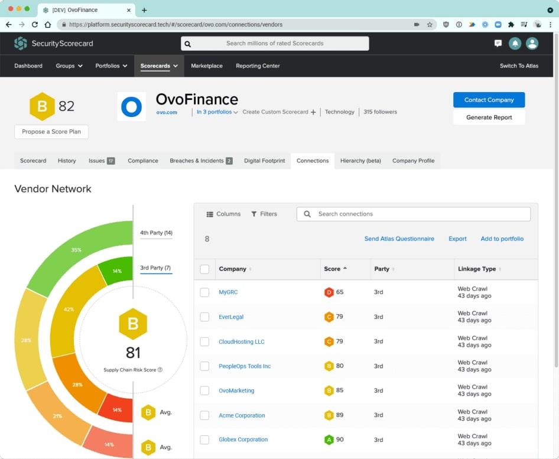The width and height of the screenshot is (559, 459).
Task: Sort table by Company column
Action: 235,269
